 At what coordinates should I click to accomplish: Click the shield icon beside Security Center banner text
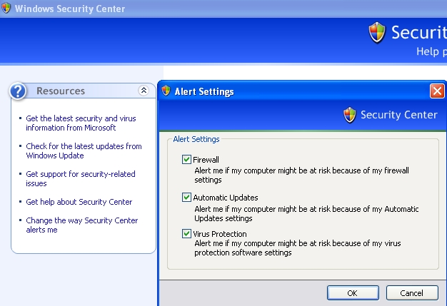tap(350, 115)
